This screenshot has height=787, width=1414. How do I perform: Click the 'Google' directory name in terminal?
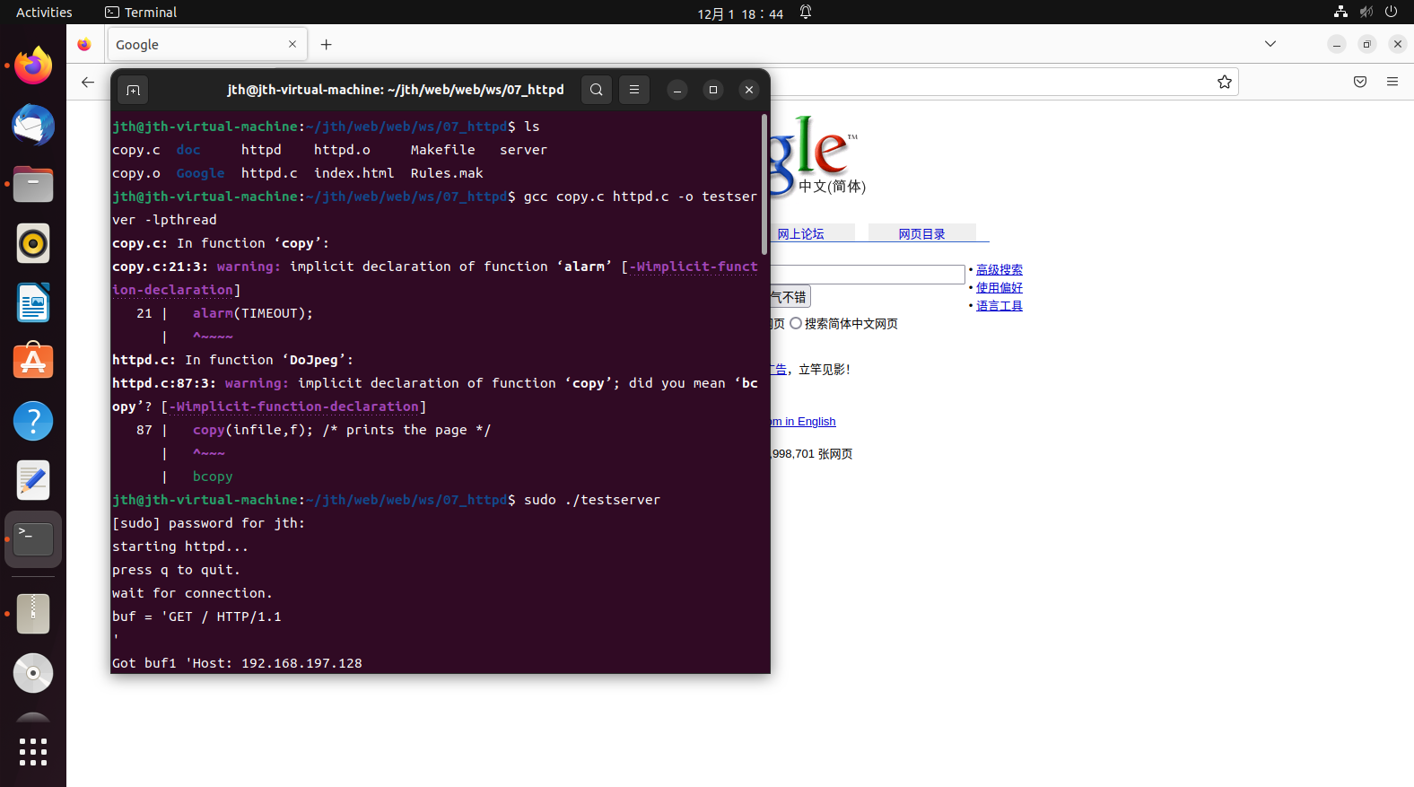[200, 173]
